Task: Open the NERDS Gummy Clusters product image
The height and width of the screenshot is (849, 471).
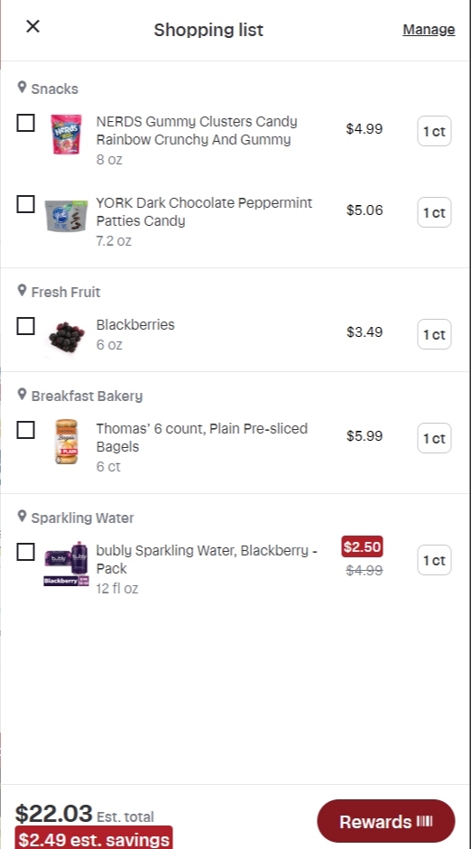Action: 67,135
